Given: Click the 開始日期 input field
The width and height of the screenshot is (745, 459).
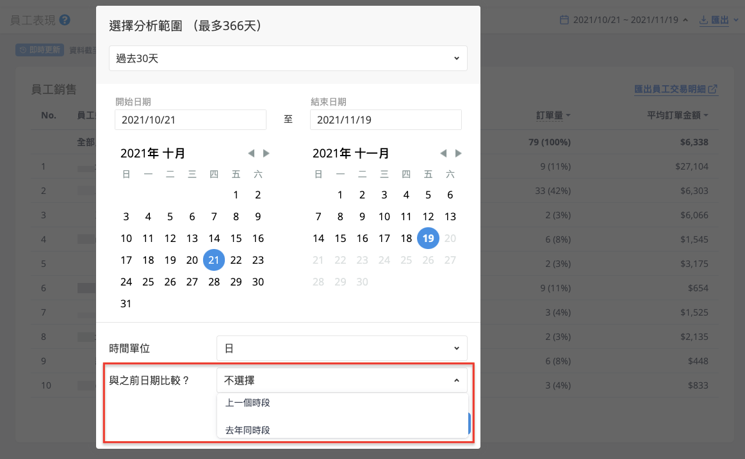Looking at the screenshot, I should [190, 120].
